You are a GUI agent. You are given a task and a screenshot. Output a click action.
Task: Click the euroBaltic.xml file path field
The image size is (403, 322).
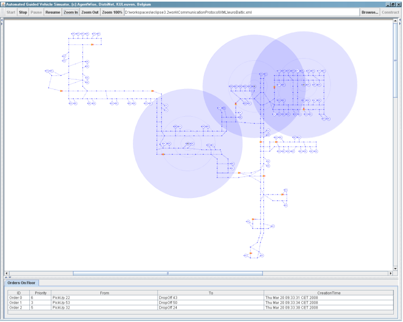242,12
